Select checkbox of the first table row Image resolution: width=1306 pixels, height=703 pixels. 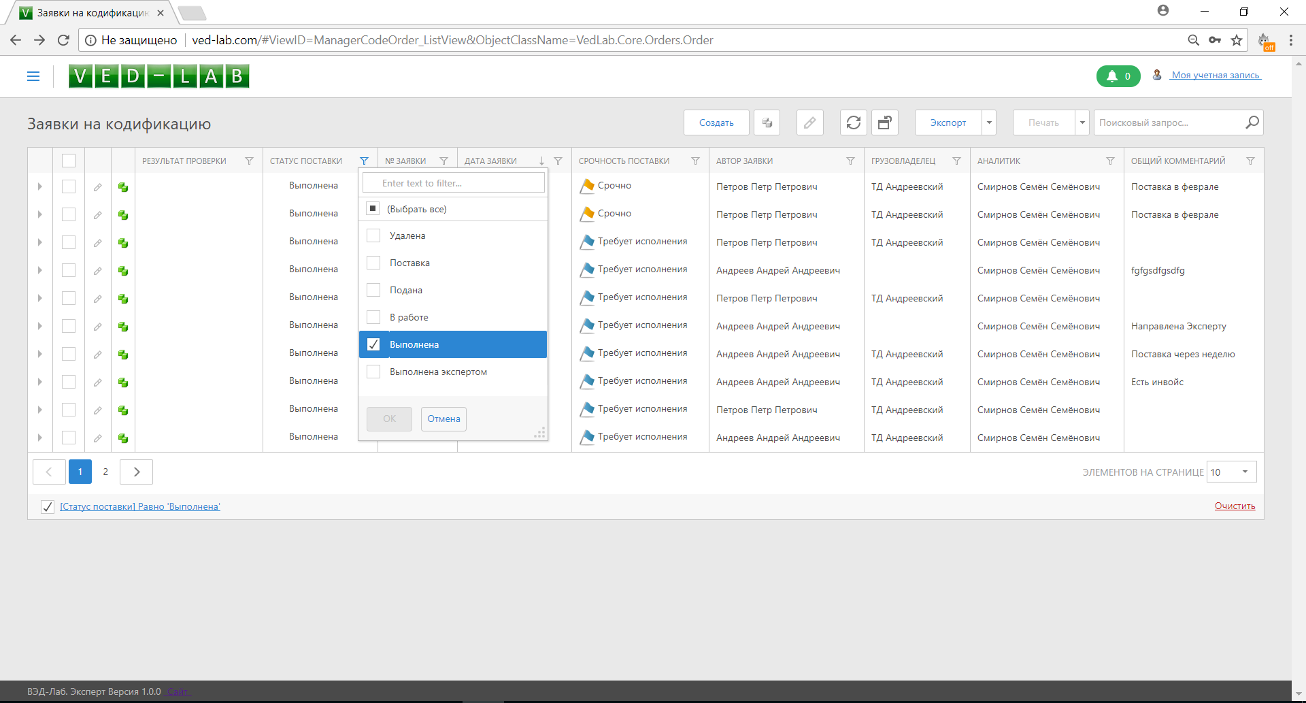pos(69,186)
